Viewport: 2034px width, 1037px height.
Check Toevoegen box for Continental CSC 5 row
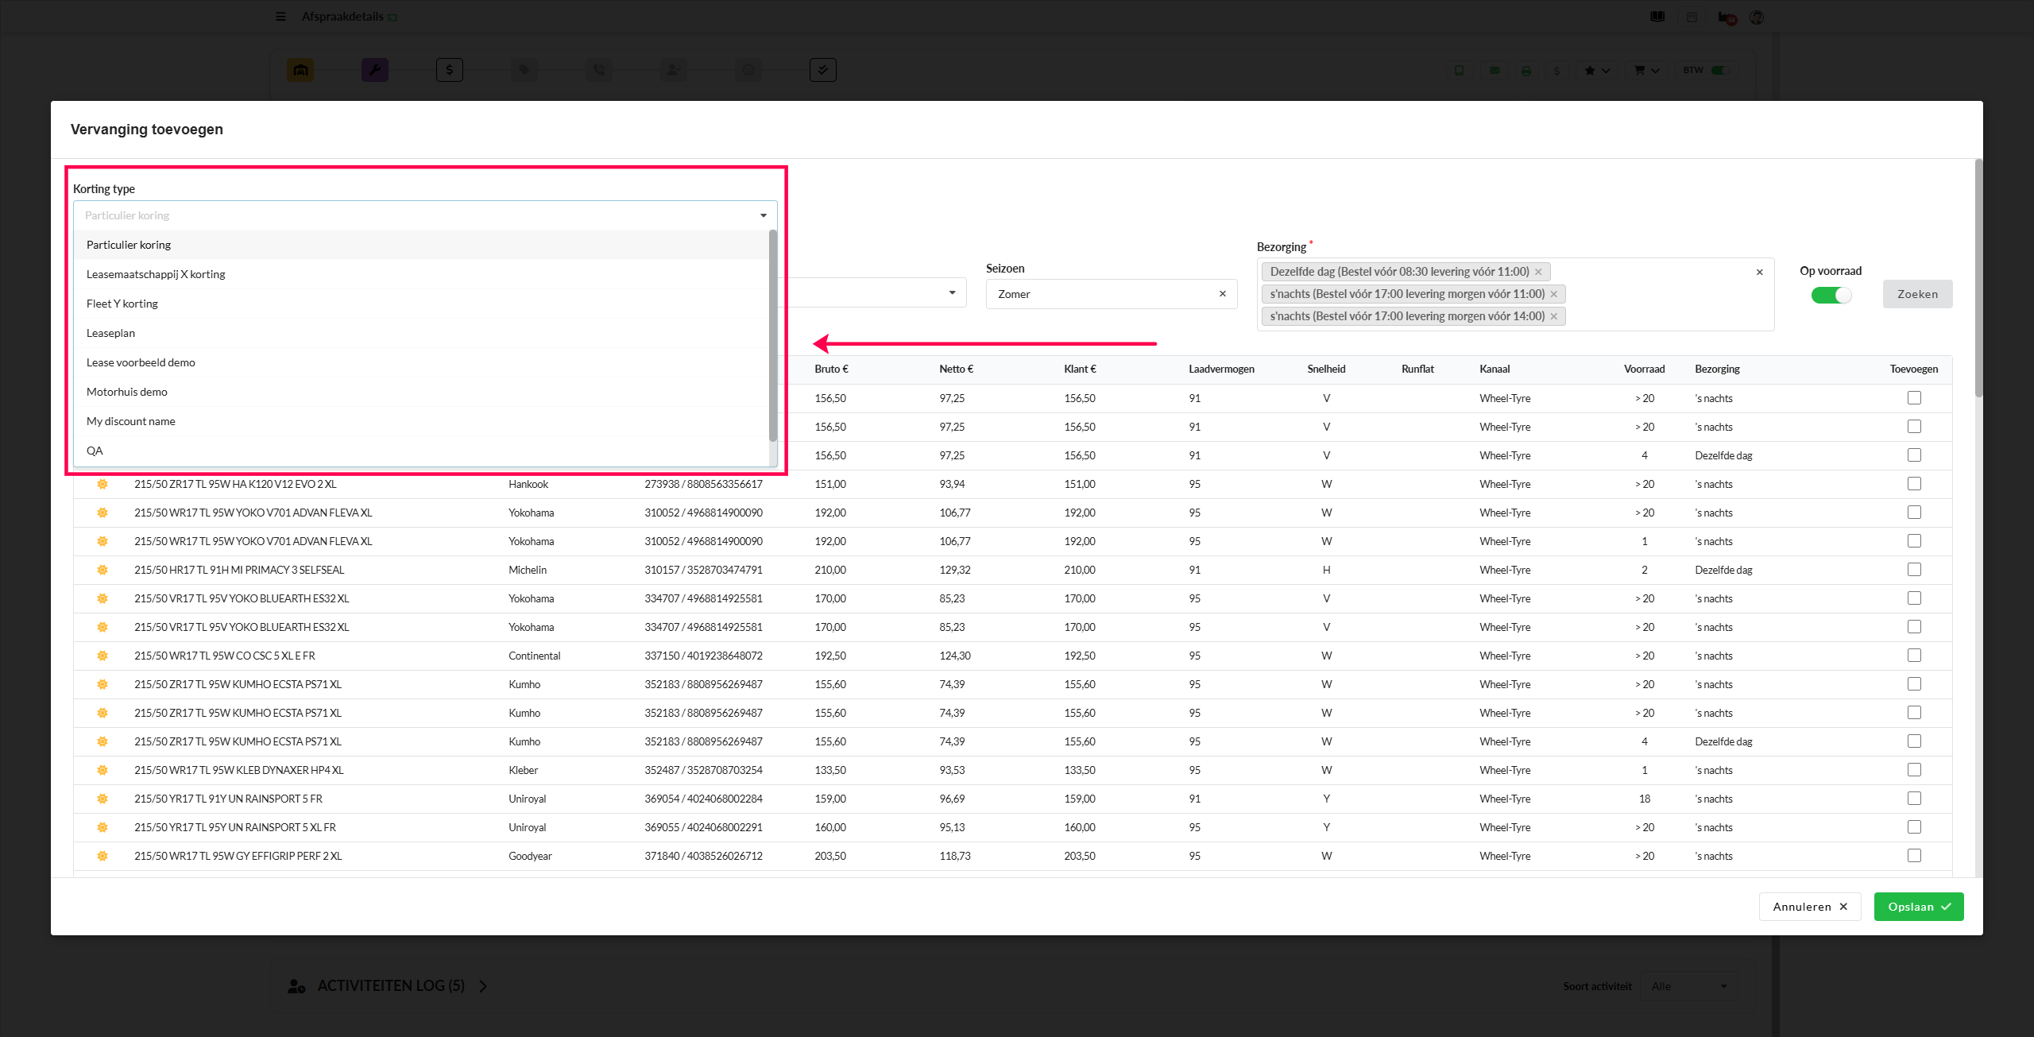click(x=1914, y=656)
